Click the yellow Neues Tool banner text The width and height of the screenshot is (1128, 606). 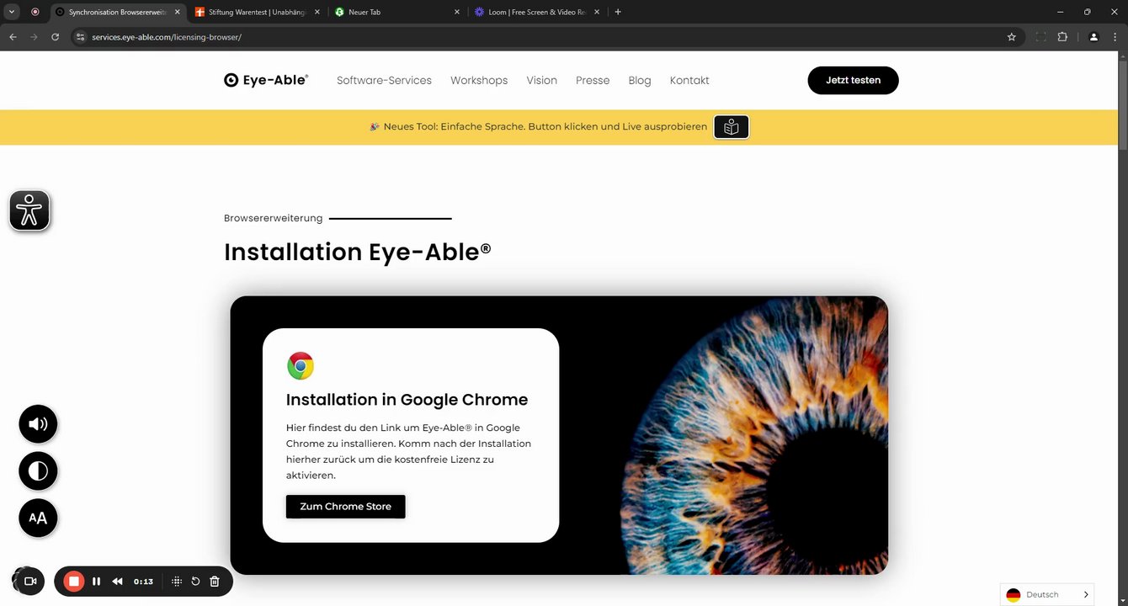point(545,127)
